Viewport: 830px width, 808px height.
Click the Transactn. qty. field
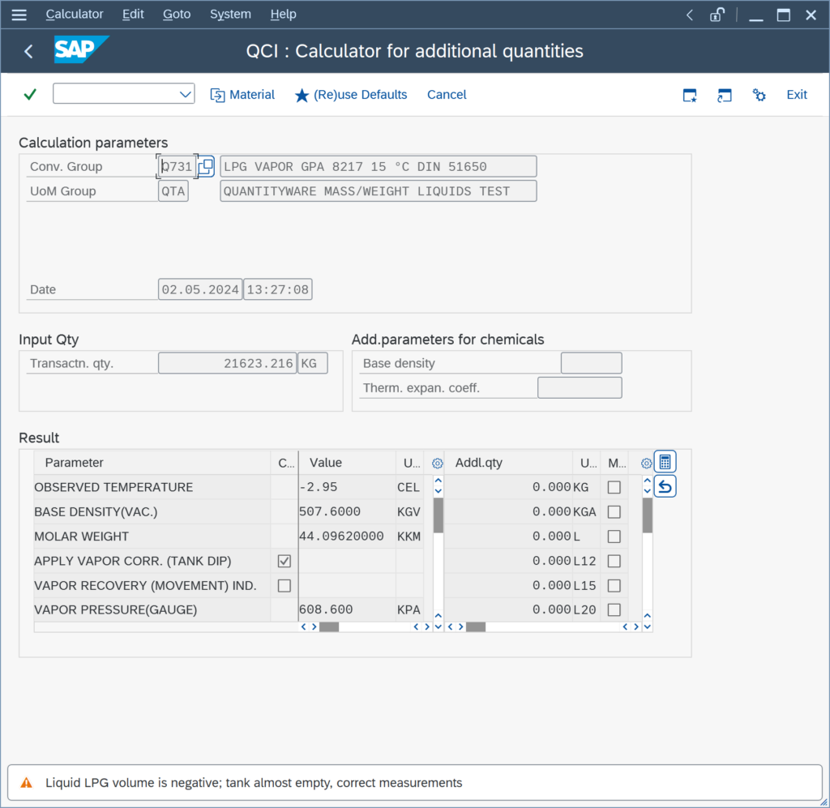(228, 364)
